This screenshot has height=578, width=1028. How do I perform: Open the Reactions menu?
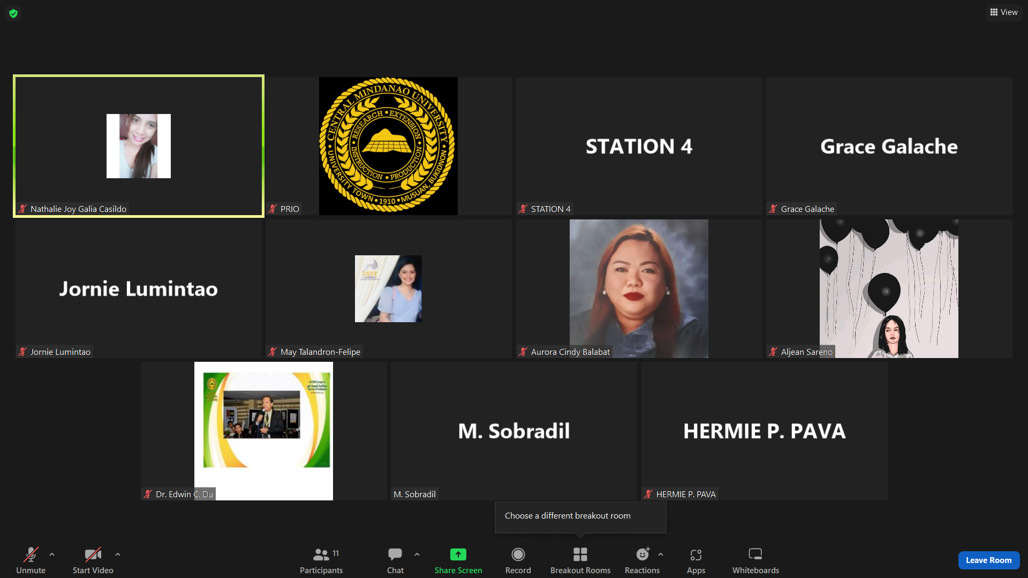pos(642,560)
